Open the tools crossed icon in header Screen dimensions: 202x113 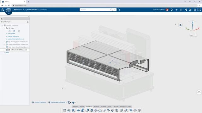[190, 10]
